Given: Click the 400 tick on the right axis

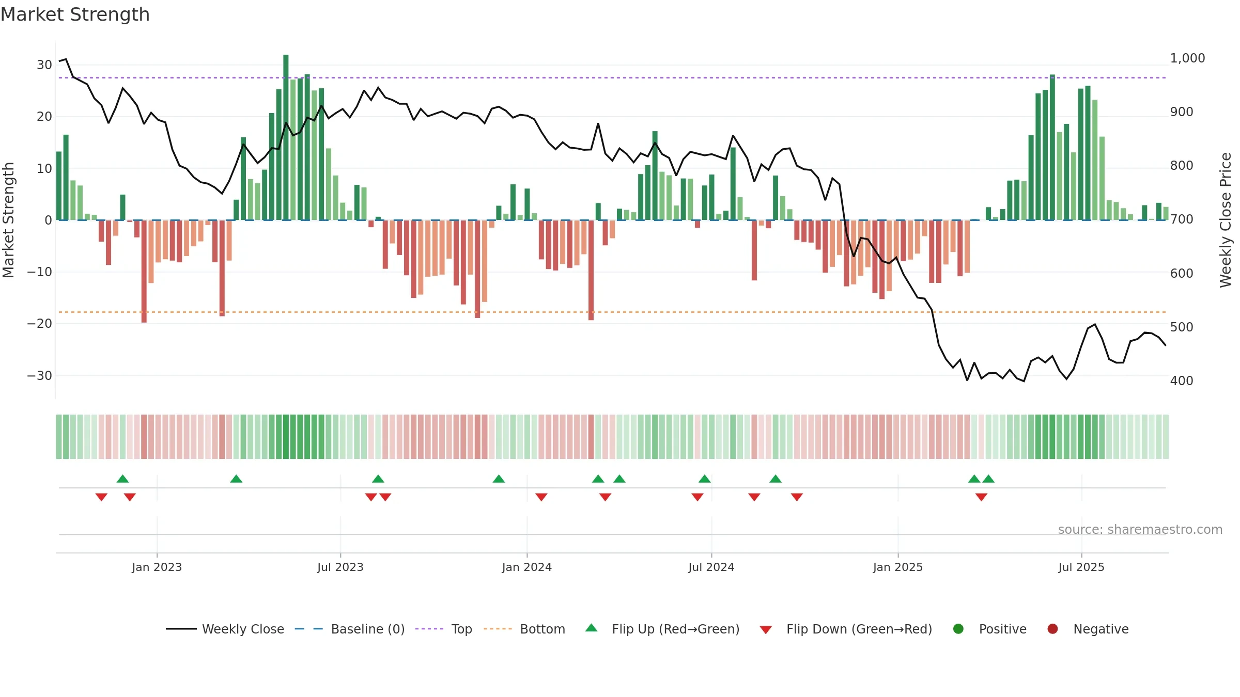Looking at the screenshot, I should (1182, 381).
